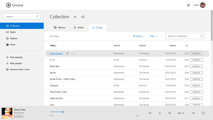Screen dimensions: 213x120
Task: Shuffle the whole collection with header icon
Action: point(75,17)
